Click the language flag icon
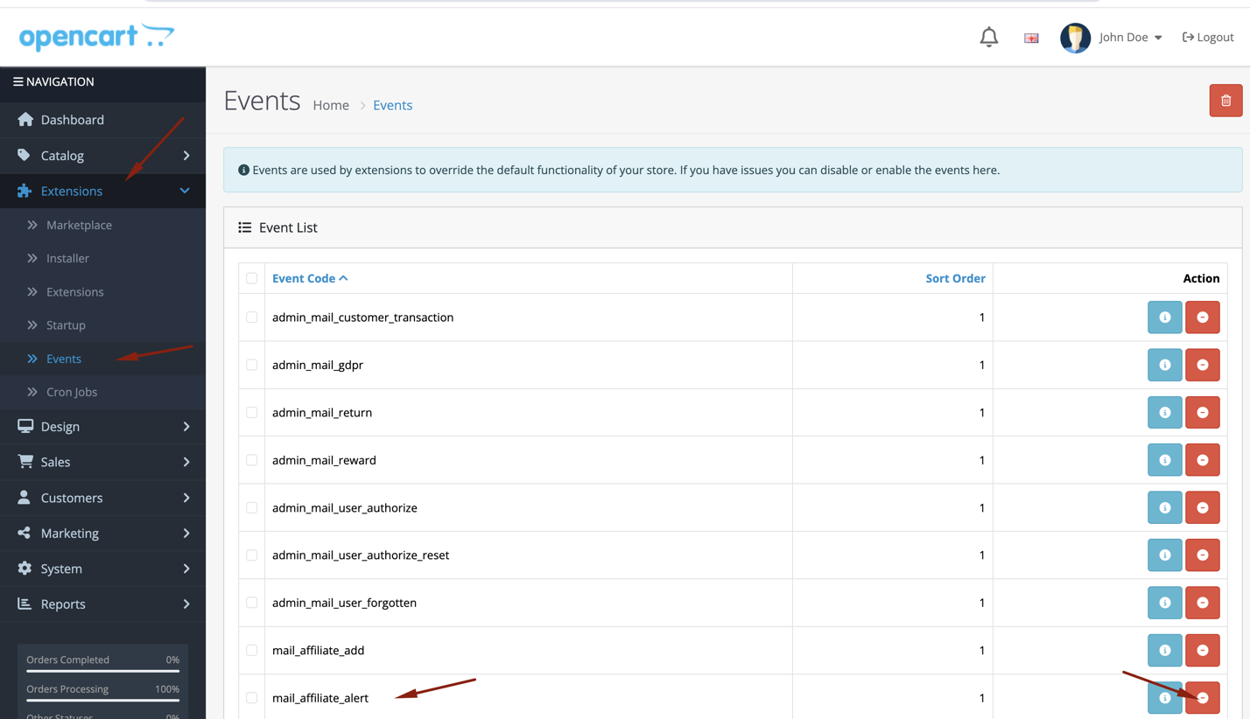Image resolution: width=1250 pixels, height=719 pixels. click(x=1031, y=38)
